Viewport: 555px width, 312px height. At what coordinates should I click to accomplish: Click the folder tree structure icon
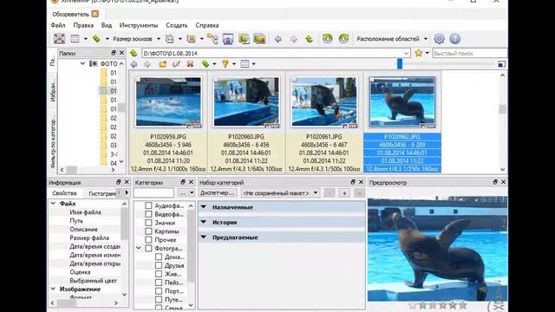point(212,39)
